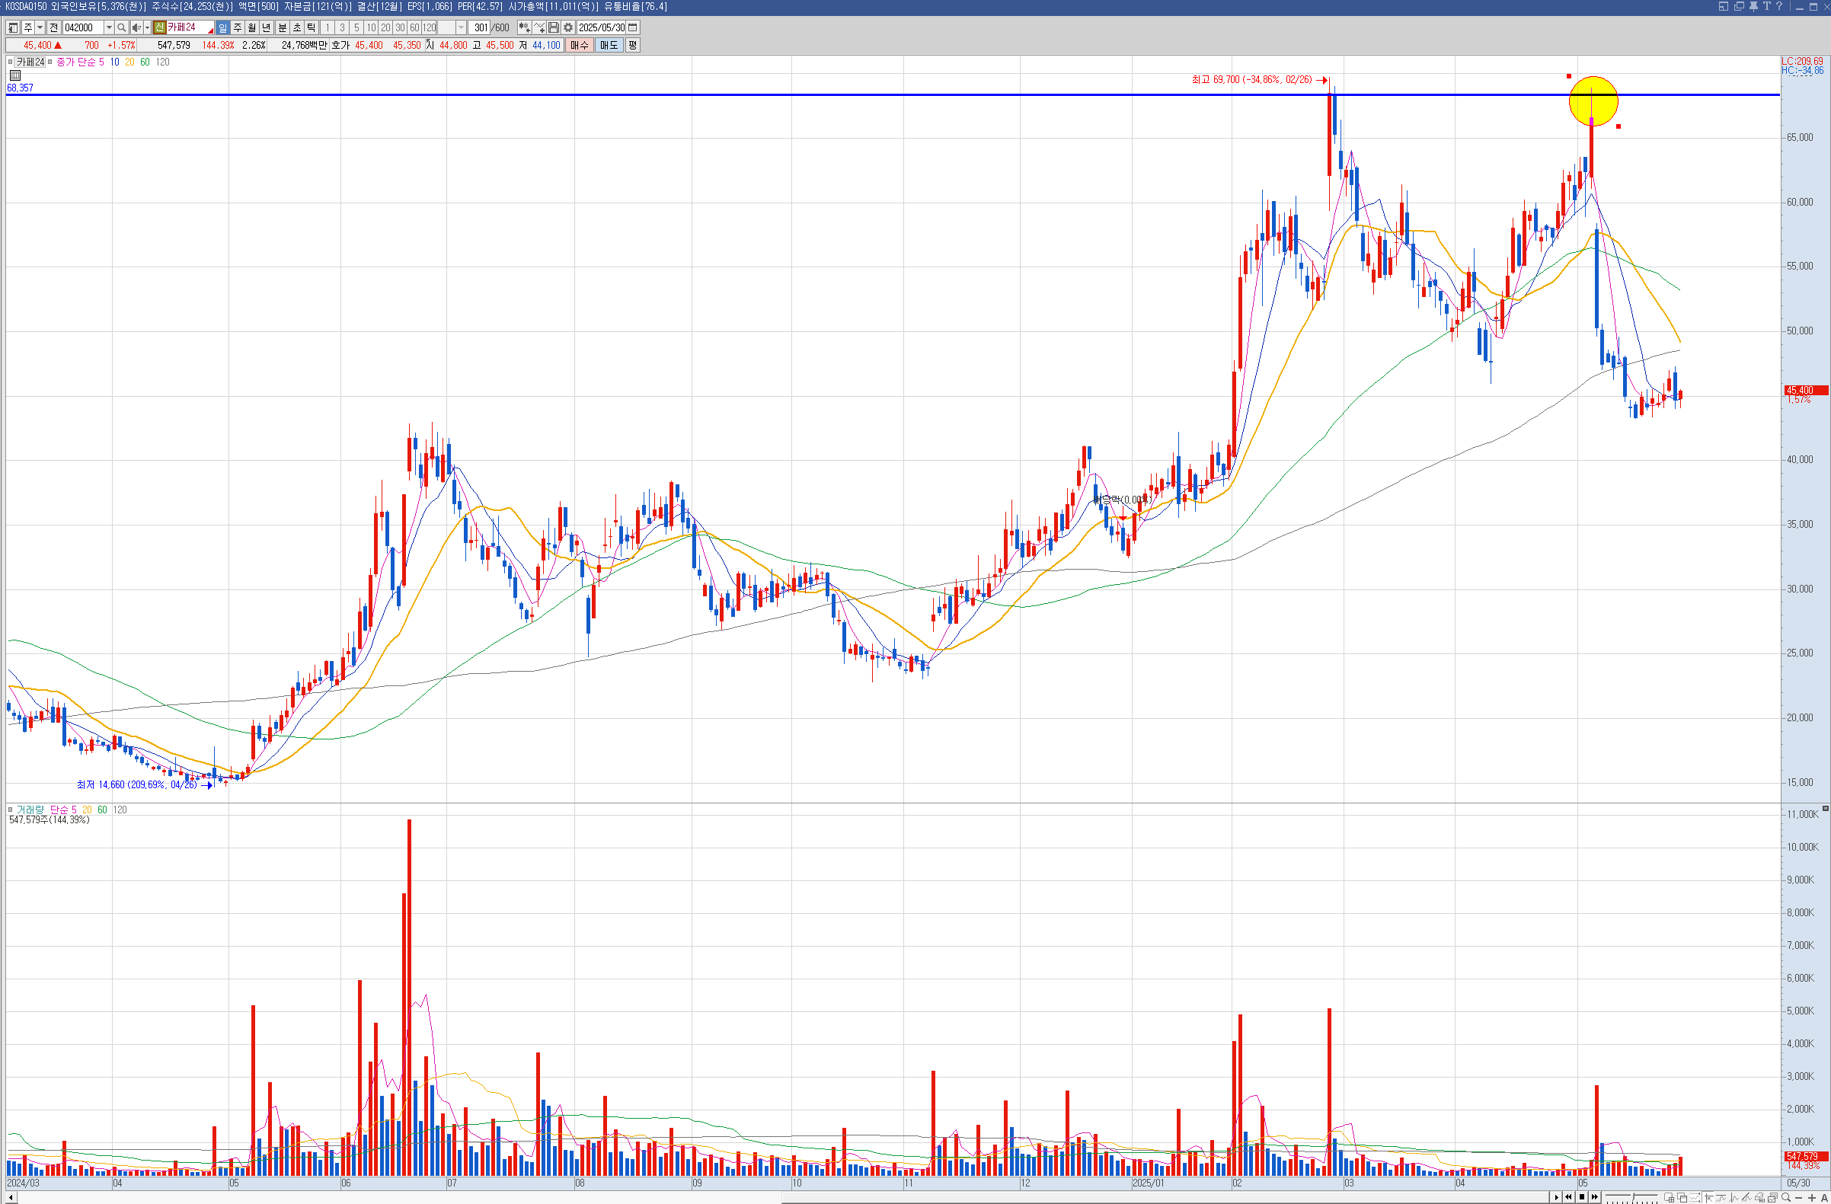Open the dropdown after the 120 interval button
Screen dimensions: 1831x1204
(461, 27)
